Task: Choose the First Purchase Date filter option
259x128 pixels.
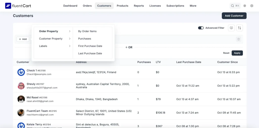Action: point(90,46)
